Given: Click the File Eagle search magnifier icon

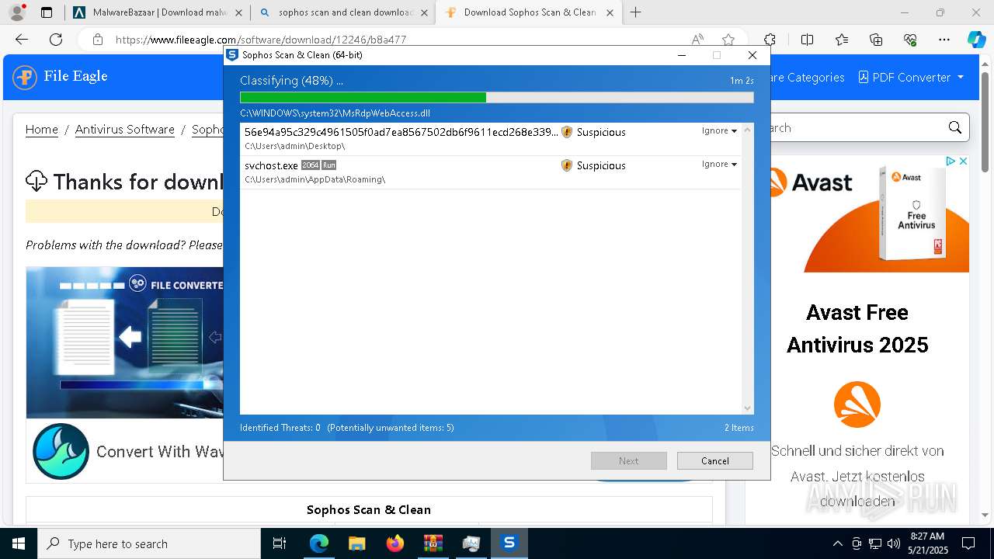Looking at the screenshot, I should click(955, 128).
